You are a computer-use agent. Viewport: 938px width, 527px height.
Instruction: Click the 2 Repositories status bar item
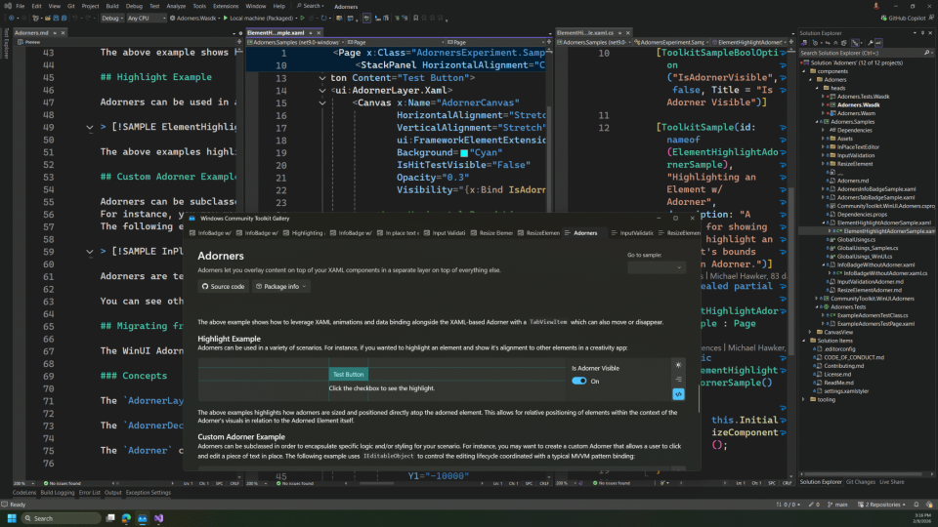881,505
